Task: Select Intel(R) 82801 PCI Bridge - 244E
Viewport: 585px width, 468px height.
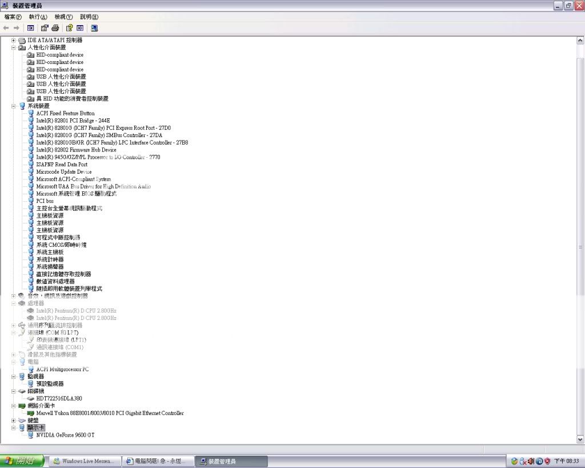Action: [73, 121]
